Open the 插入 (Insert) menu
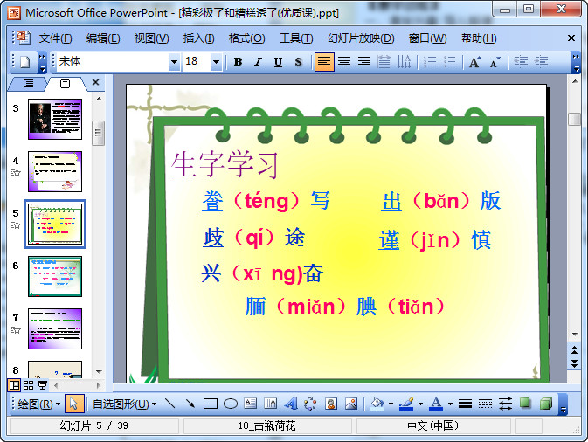The height and width of the screenshot is (442, 588). [198, 38]
